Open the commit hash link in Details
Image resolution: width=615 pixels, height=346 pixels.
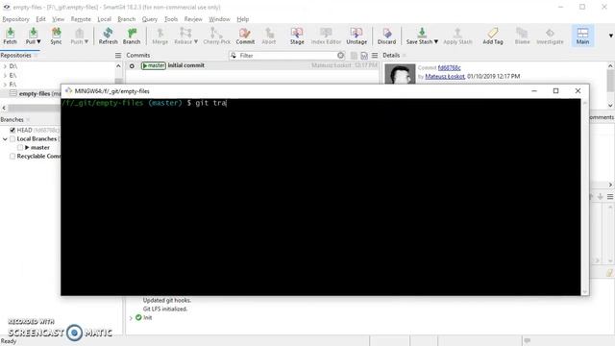[x=449, y=68]
